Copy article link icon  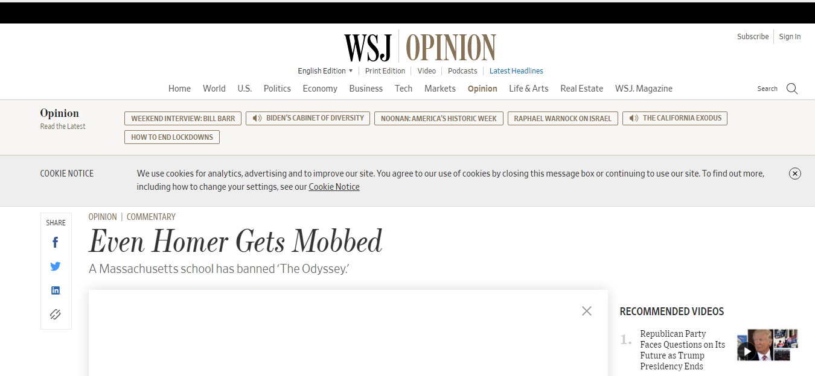56,314
